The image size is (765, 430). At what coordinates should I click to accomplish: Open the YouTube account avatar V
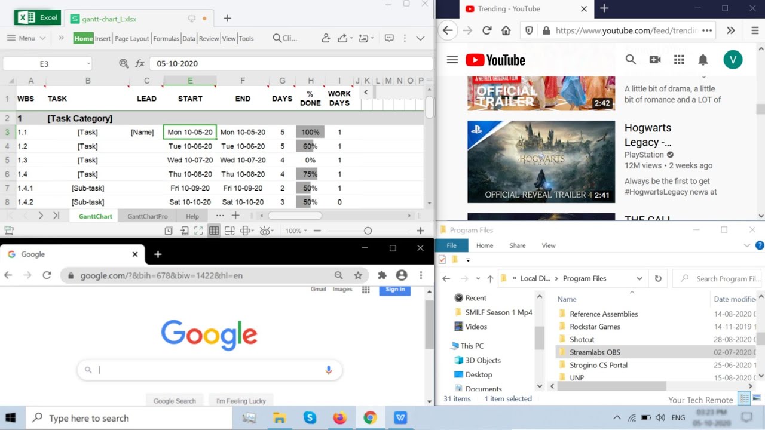(x=733, y=60)
